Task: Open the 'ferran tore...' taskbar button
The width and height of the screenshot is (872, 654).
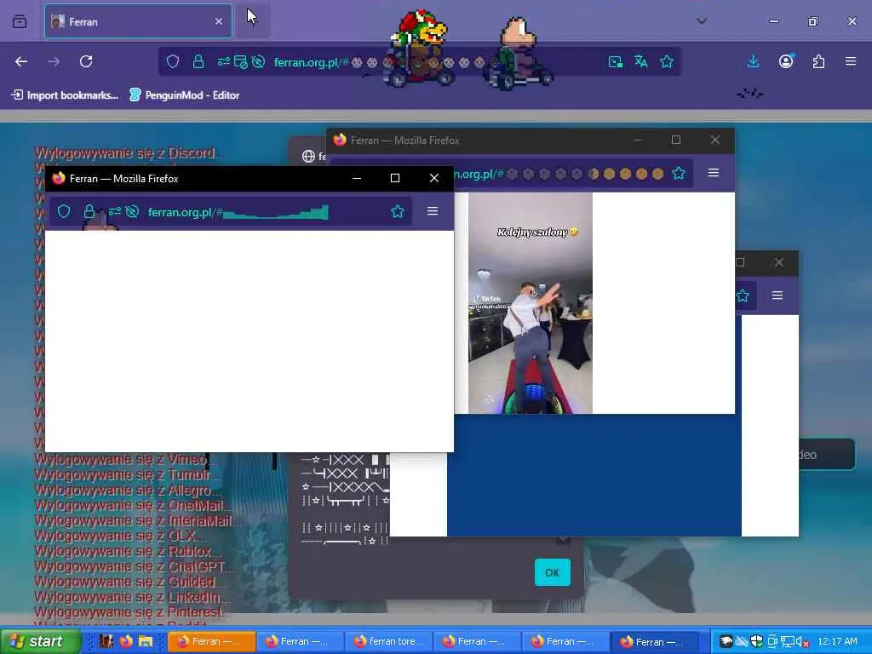Action: click(x=388, y=641)
